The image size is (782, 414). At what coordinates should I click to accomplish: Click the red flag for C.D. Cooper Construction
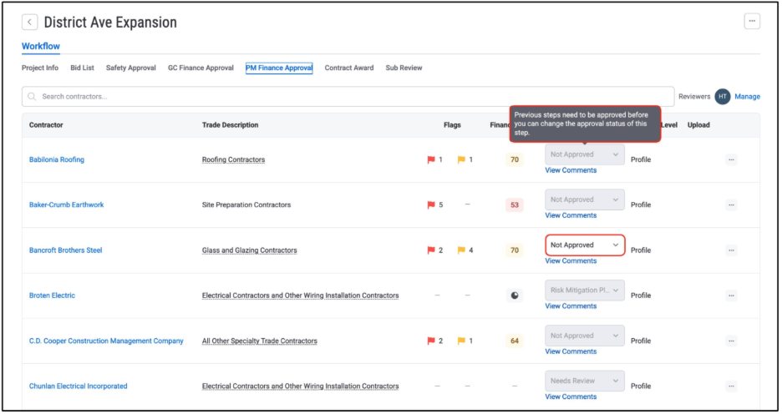[x=431, y=341]
